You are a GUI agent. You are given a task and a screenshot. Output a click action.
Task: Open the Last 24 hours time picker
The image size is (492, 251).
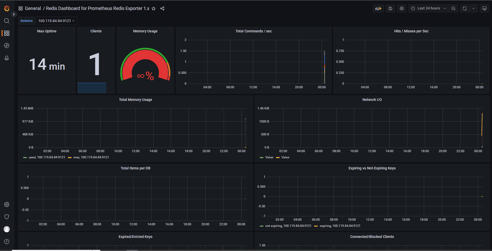[x=428, y=8]
